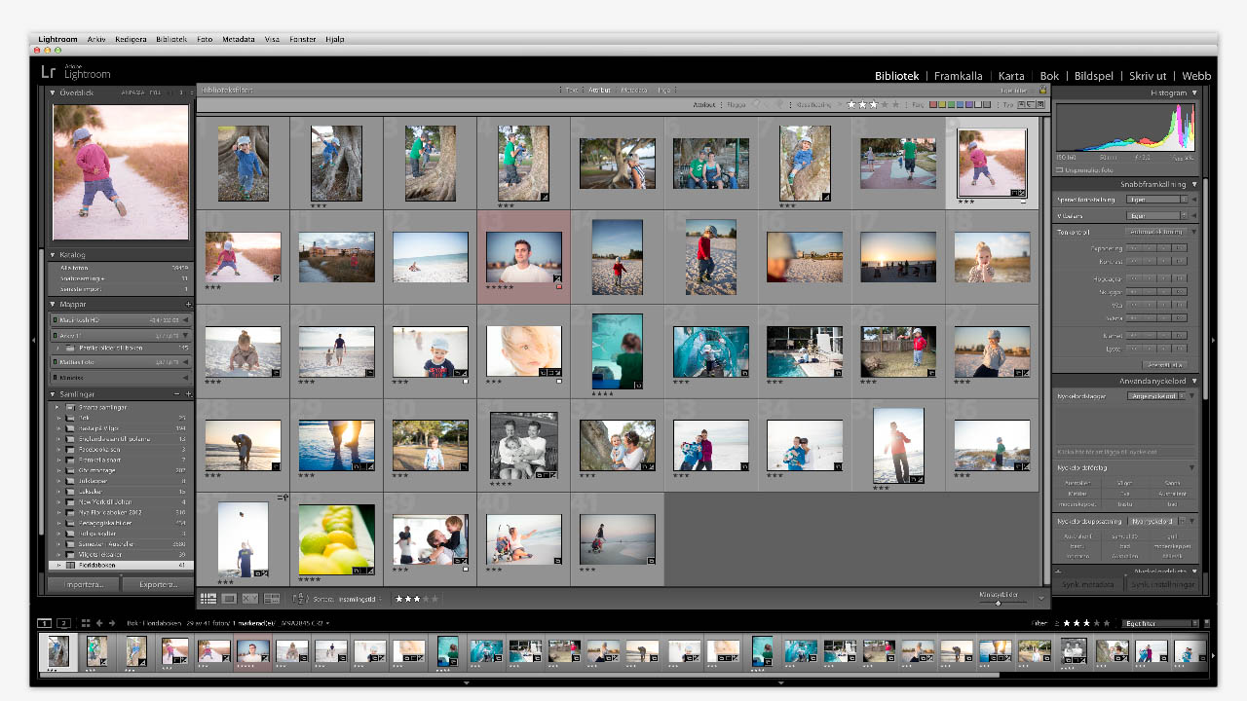Go back with filmstrip left arrow
The image size is (1247, 701).
pyautogui.click(x=98, y=623)
